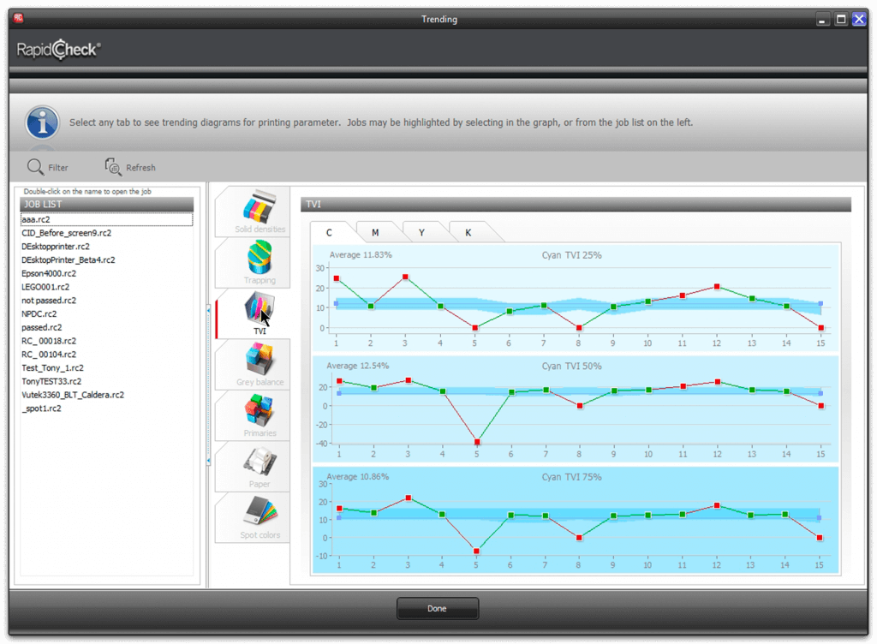The image size is (877, 644).
Task: Select aaa.rc2 in the job list
Action: click(x=106, y=219)
